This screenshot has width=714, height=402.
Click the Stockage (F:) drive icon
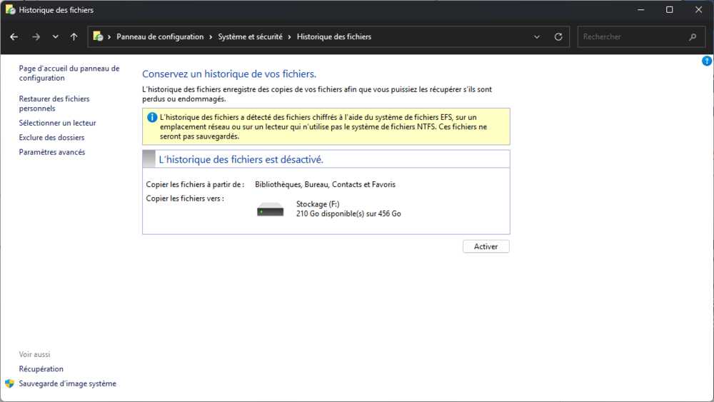pyautogui.click(x=271, y=209)
